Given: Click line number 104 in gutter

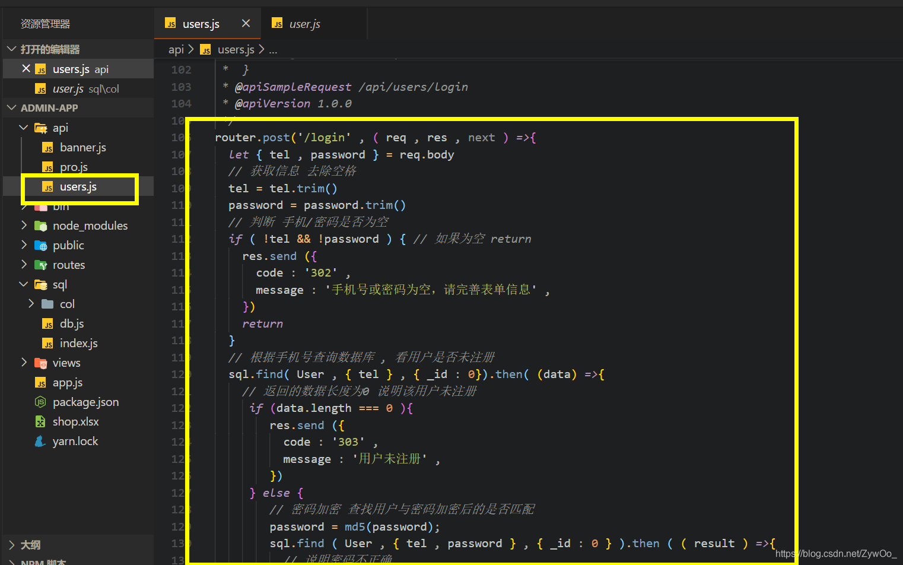Looking at the screenshot, I should (x=181, y=103).
